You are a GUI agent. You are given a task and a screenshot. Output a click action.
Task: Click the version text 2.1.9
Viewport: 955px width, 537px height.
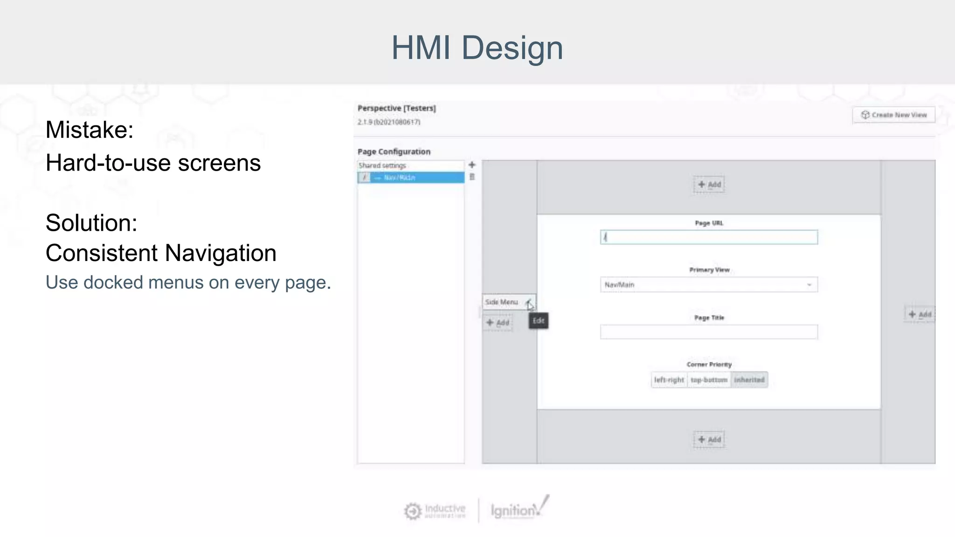coord(389,122)
